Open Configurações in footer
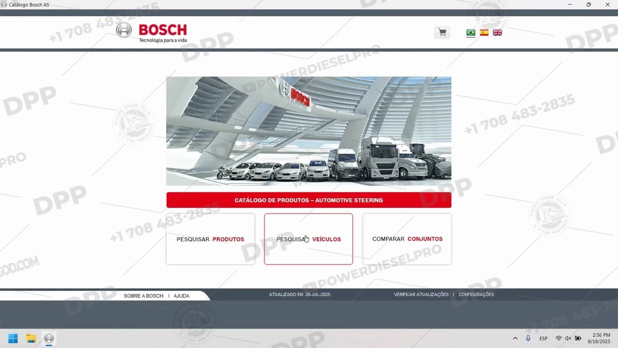The image size is (618, 348). click(476, 294)
